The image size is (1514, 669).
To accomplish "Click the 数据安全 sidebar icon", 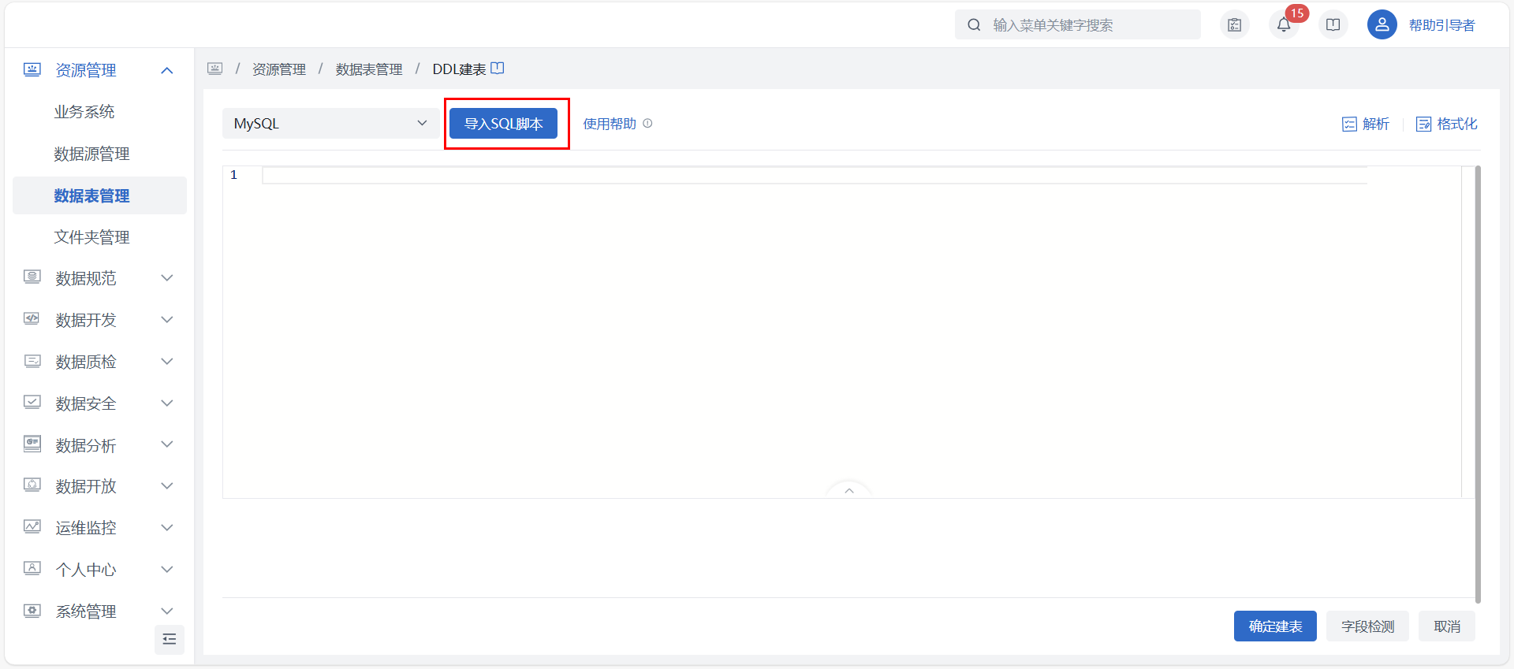I will (32, 403).
